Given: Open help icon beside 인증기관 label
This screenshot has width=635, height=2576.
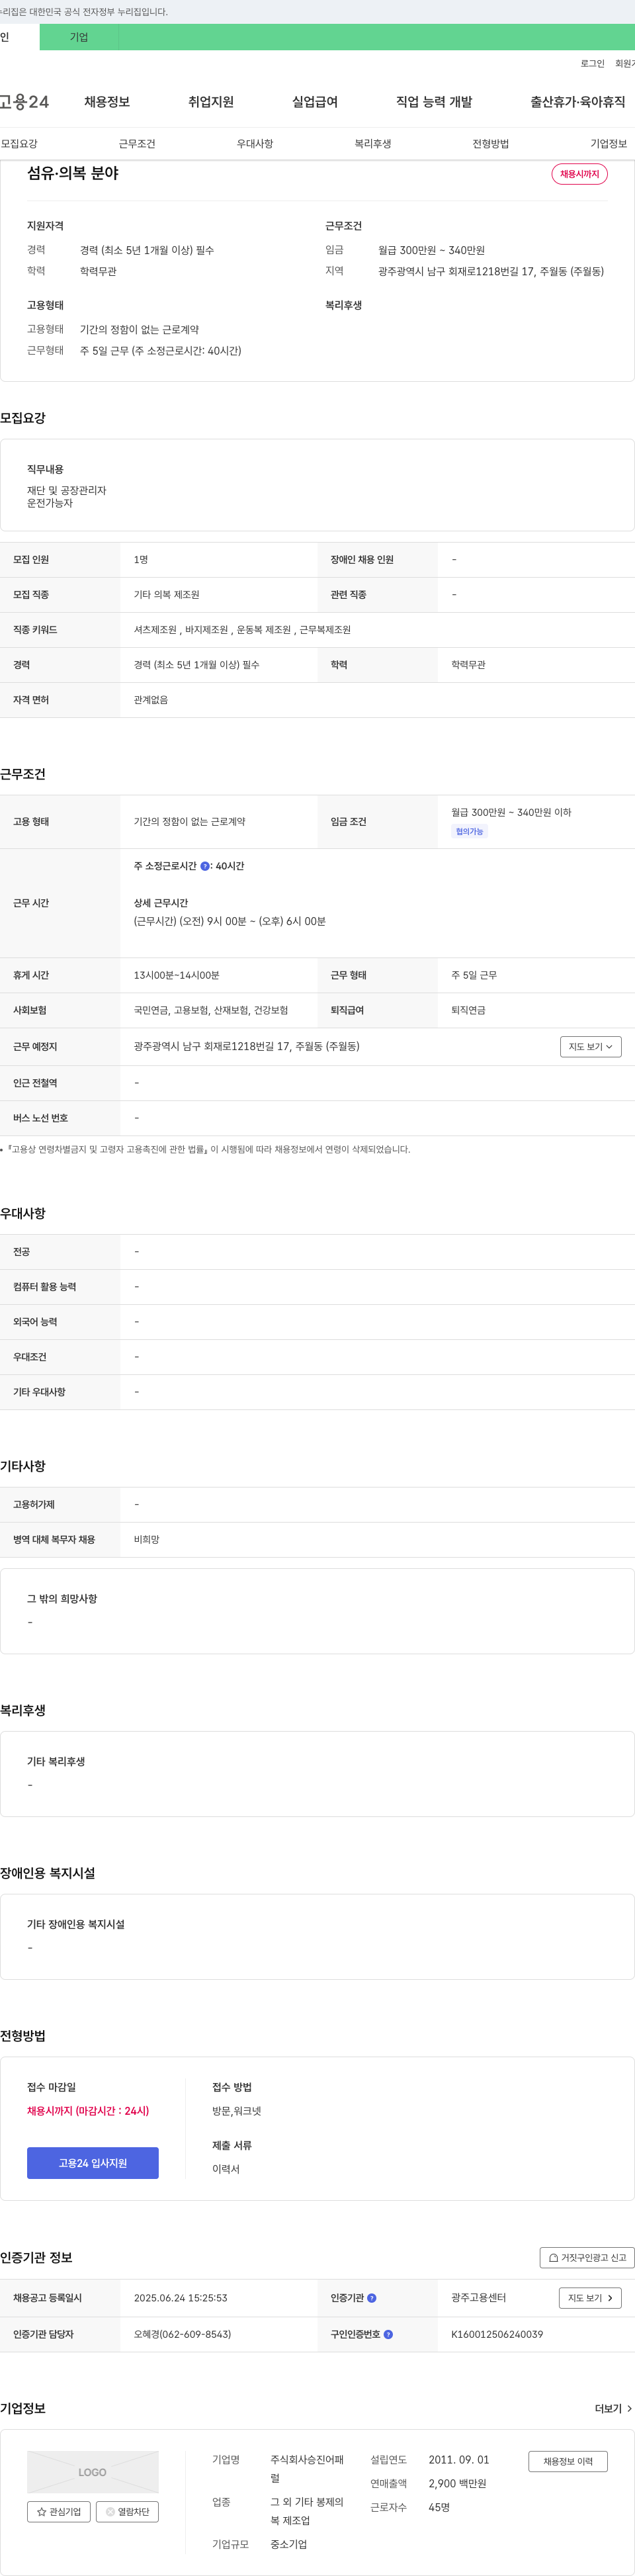Looking at the screenshot, I should (372, 2298).
